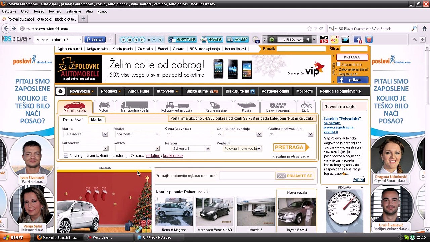The height and width of the screenshot is (242, 430).
Task: Click the newsletter e-mail input field
Action: tap(247, 176)
